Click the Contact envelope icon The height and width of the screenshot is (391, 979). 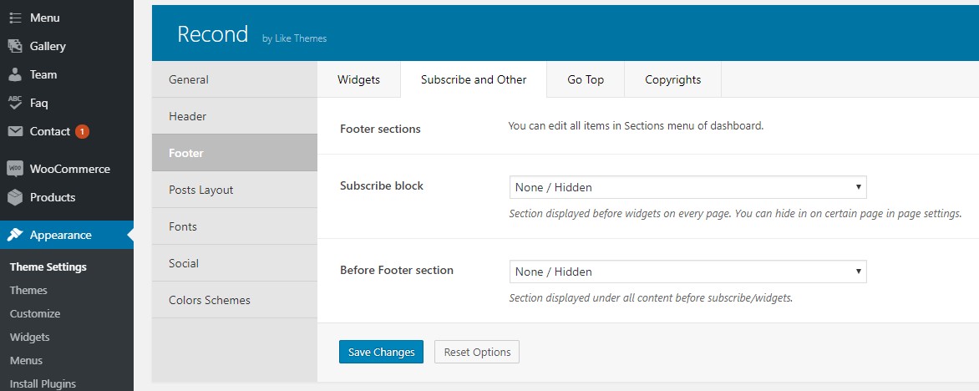15,132
